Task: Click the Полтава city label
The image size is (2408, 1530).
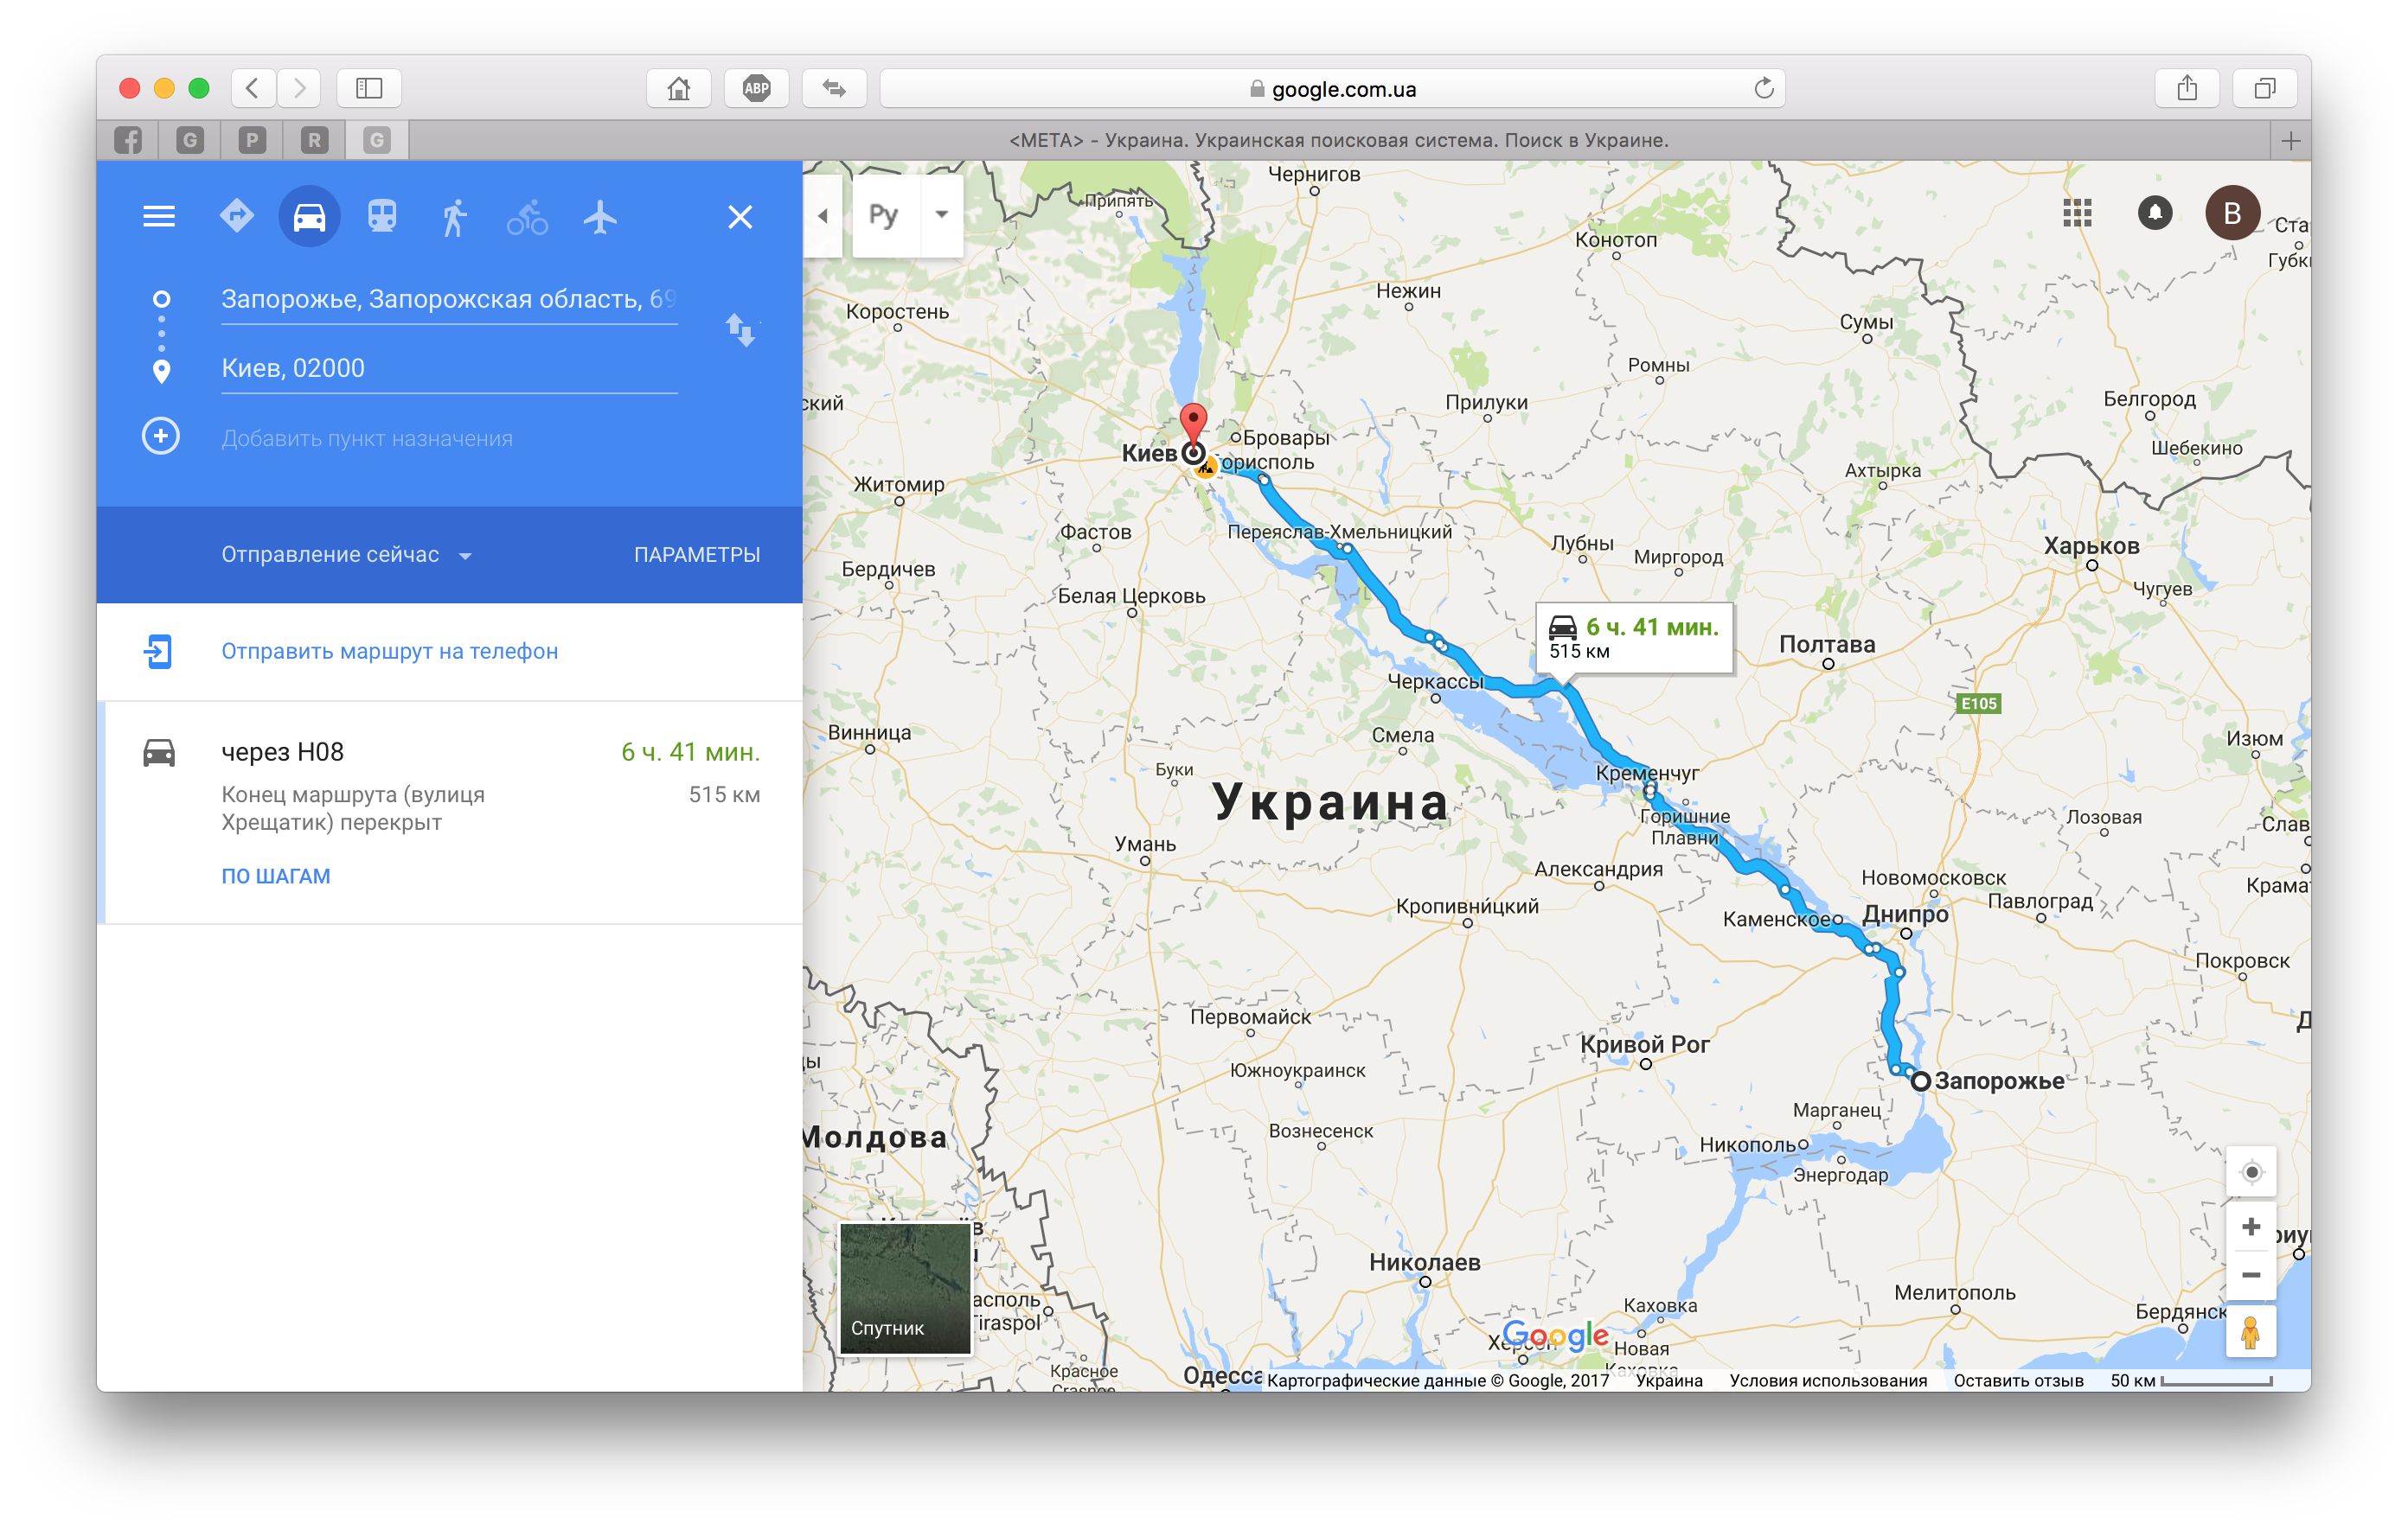Action: tap(1827, 645)
